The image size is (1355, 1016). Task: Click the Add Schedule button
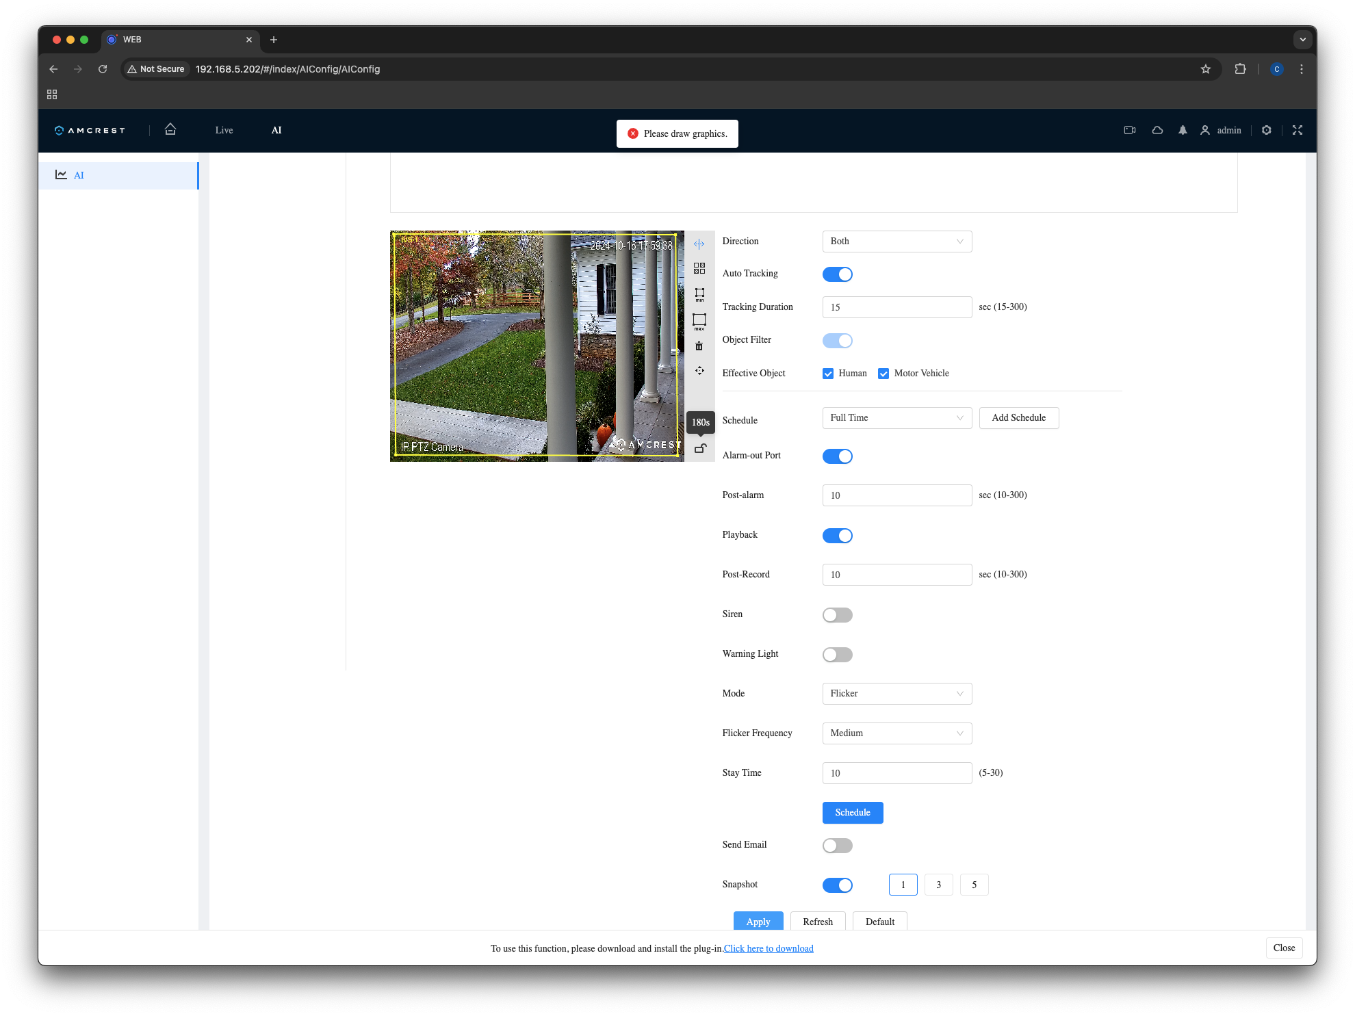1019,418
